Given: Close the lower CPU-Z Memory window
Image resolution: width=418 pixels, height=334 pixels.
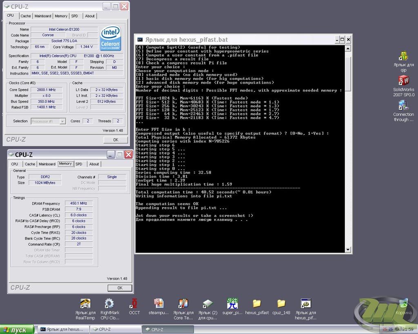Looking at the screenshot, I should click(x=129, y=155).
